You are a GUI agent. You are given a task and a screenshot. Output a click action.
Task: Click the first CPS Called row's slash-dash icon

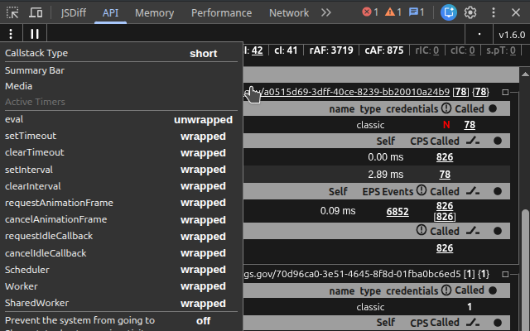pos(473,142)
